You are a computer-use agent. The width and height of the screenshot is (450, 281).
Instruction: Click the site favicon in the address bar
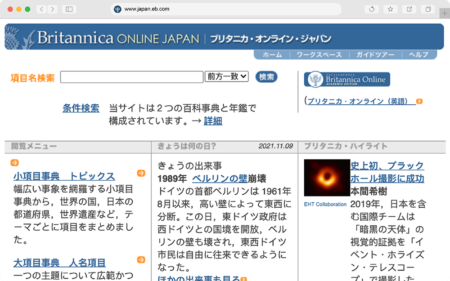click(117, 9)
